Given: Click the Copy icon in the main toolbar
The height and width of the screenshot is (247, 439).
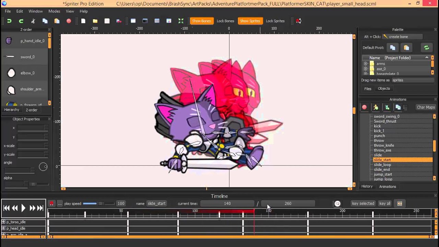Looking at the screenshot, I should click(45, 21).
